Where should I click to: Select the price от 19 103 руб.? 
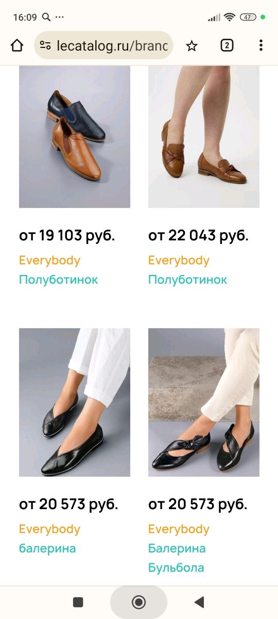point(67,236)
